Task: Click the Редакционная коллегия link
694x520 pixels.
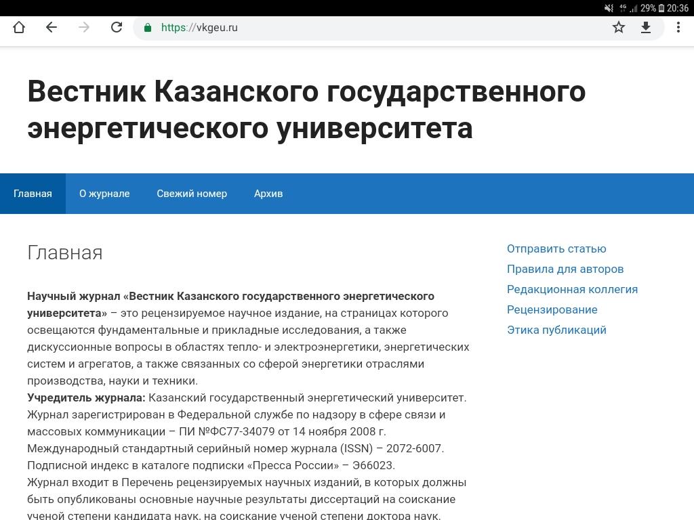Action: [x=572, y=289]
